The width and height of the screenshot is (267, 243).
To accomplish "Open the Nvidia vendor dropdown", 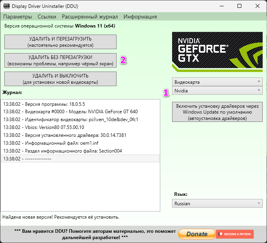I will (x=217, y=90).
